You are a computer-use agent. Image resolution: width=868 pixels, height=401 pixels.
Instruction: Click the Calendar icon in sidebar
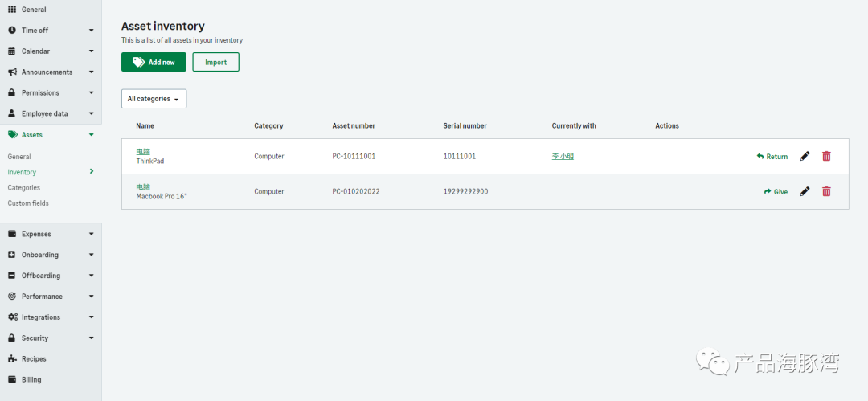coord(12,51)
